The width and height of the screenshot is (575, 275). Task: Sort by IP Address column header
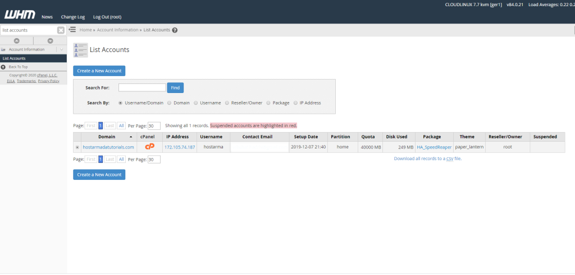(x=177, y=137)
